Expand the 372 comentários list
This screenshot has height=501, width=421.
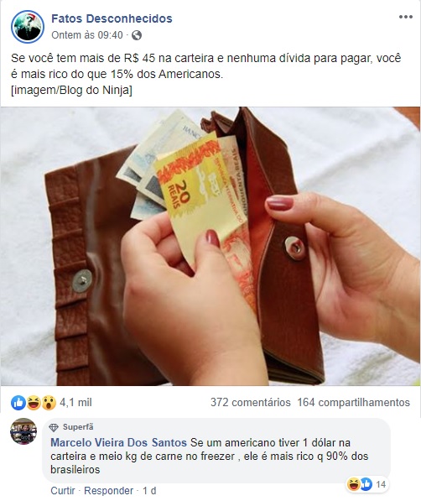pos(251,403)
